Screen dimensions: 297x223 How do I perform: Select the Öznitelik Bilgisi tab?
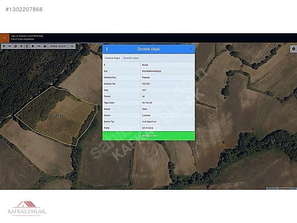coord(112,58)
